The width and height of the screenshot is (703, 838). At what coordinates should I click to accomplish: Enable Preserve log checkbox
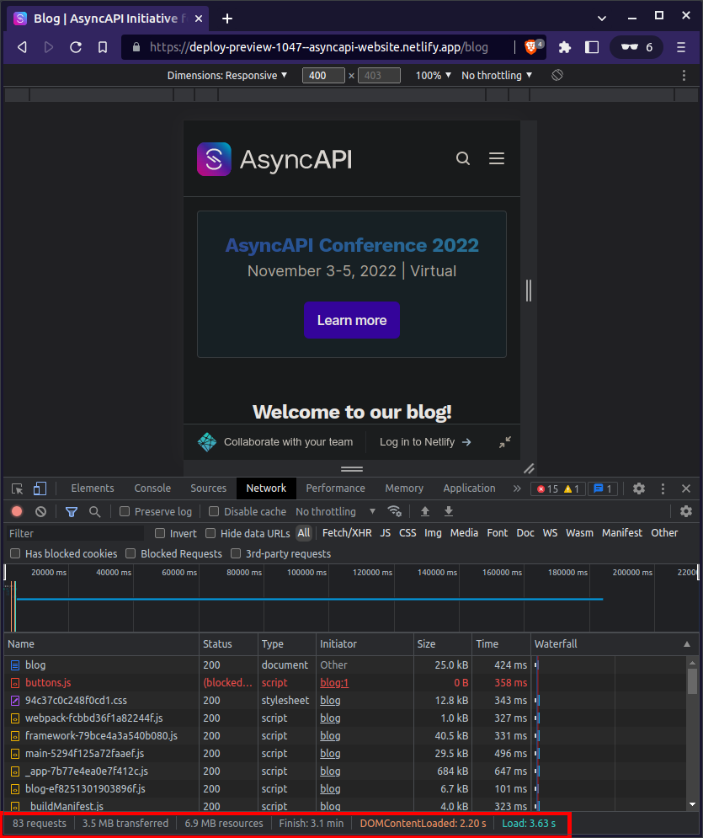coord(125,511)
